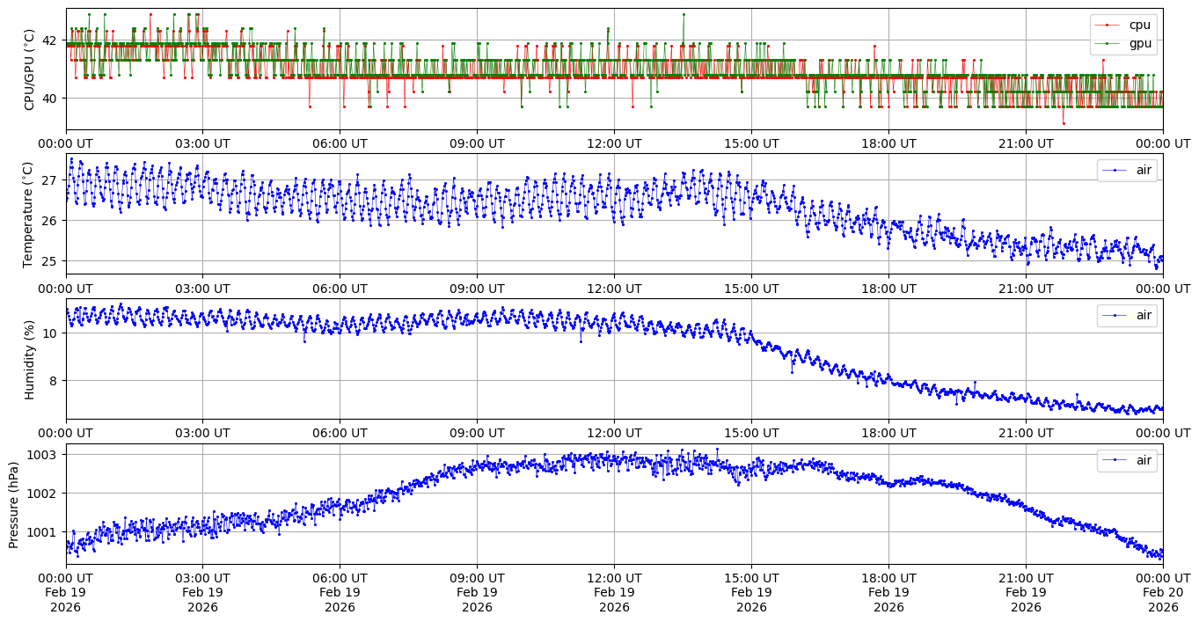Select the gpu label in the legend
Screen dimensions: 1199x622
(x=1140, y=42)
